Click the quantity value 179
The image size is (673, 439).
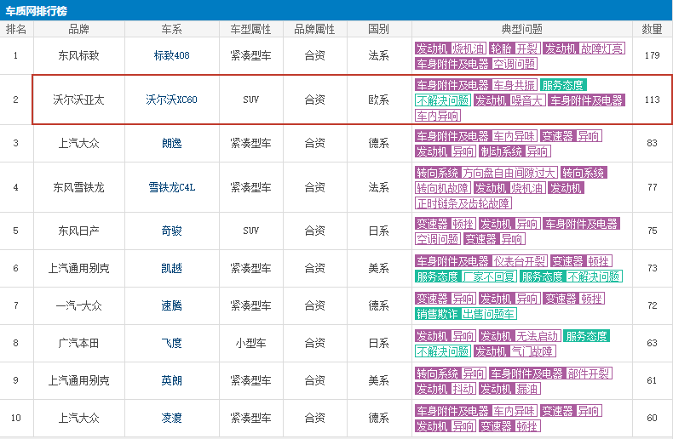[652, 55]
